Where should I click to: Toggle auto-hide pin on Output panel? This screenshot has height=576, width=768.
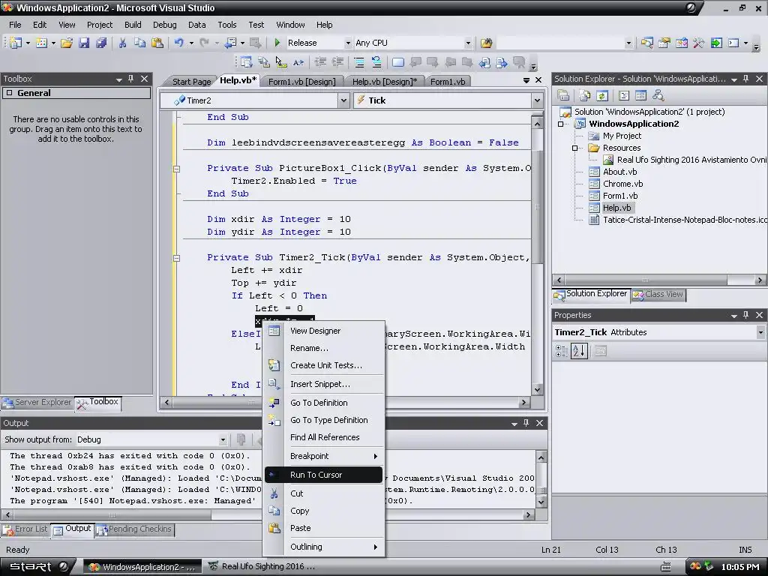click(526, 423)
